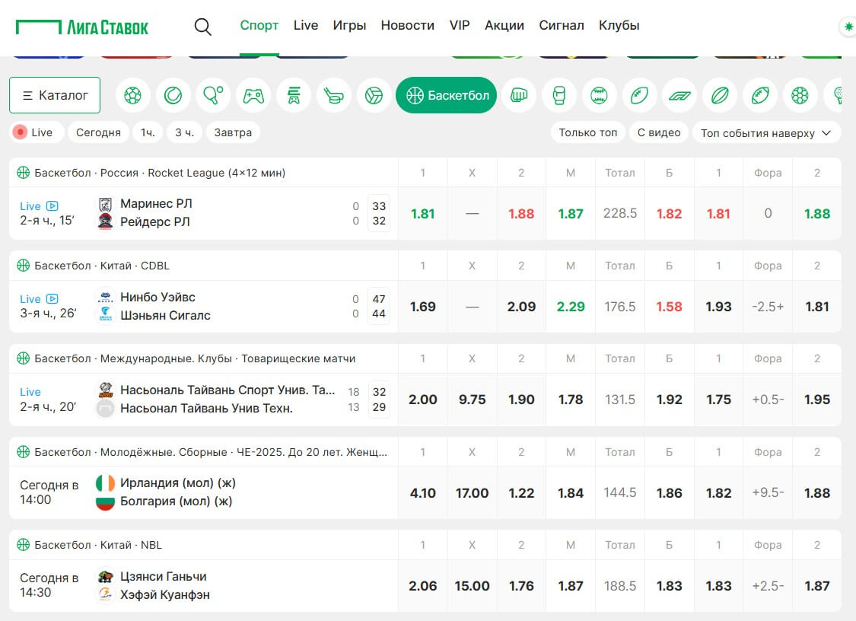Open the Клубы tab
Image resolution: width=856 pixels, height=621 pixels.
point(619,25)
